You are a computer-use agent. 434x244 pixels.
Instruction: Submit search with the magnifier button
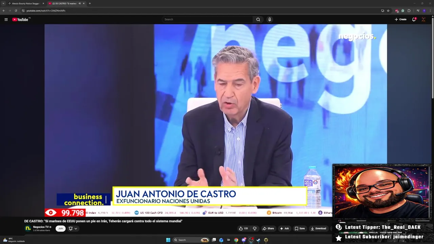258,19
